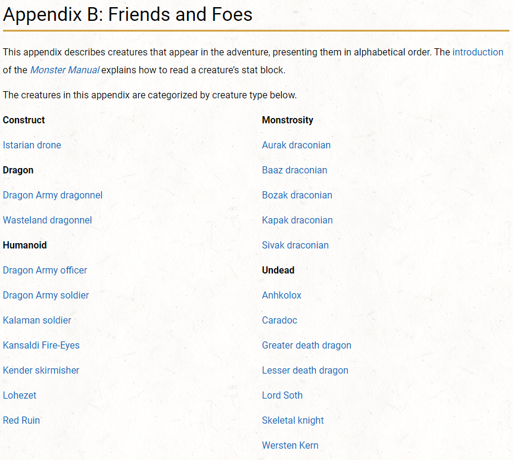Viewport: 513px width, 460px height.
Task: Click Sivak draconian link
Action: click(295, 245)
